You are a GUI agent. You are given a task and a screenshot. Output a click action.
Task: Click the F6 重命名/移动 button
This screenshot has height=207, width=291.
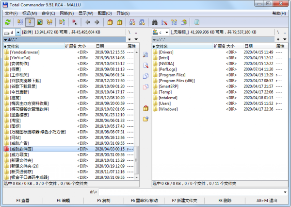144,201
